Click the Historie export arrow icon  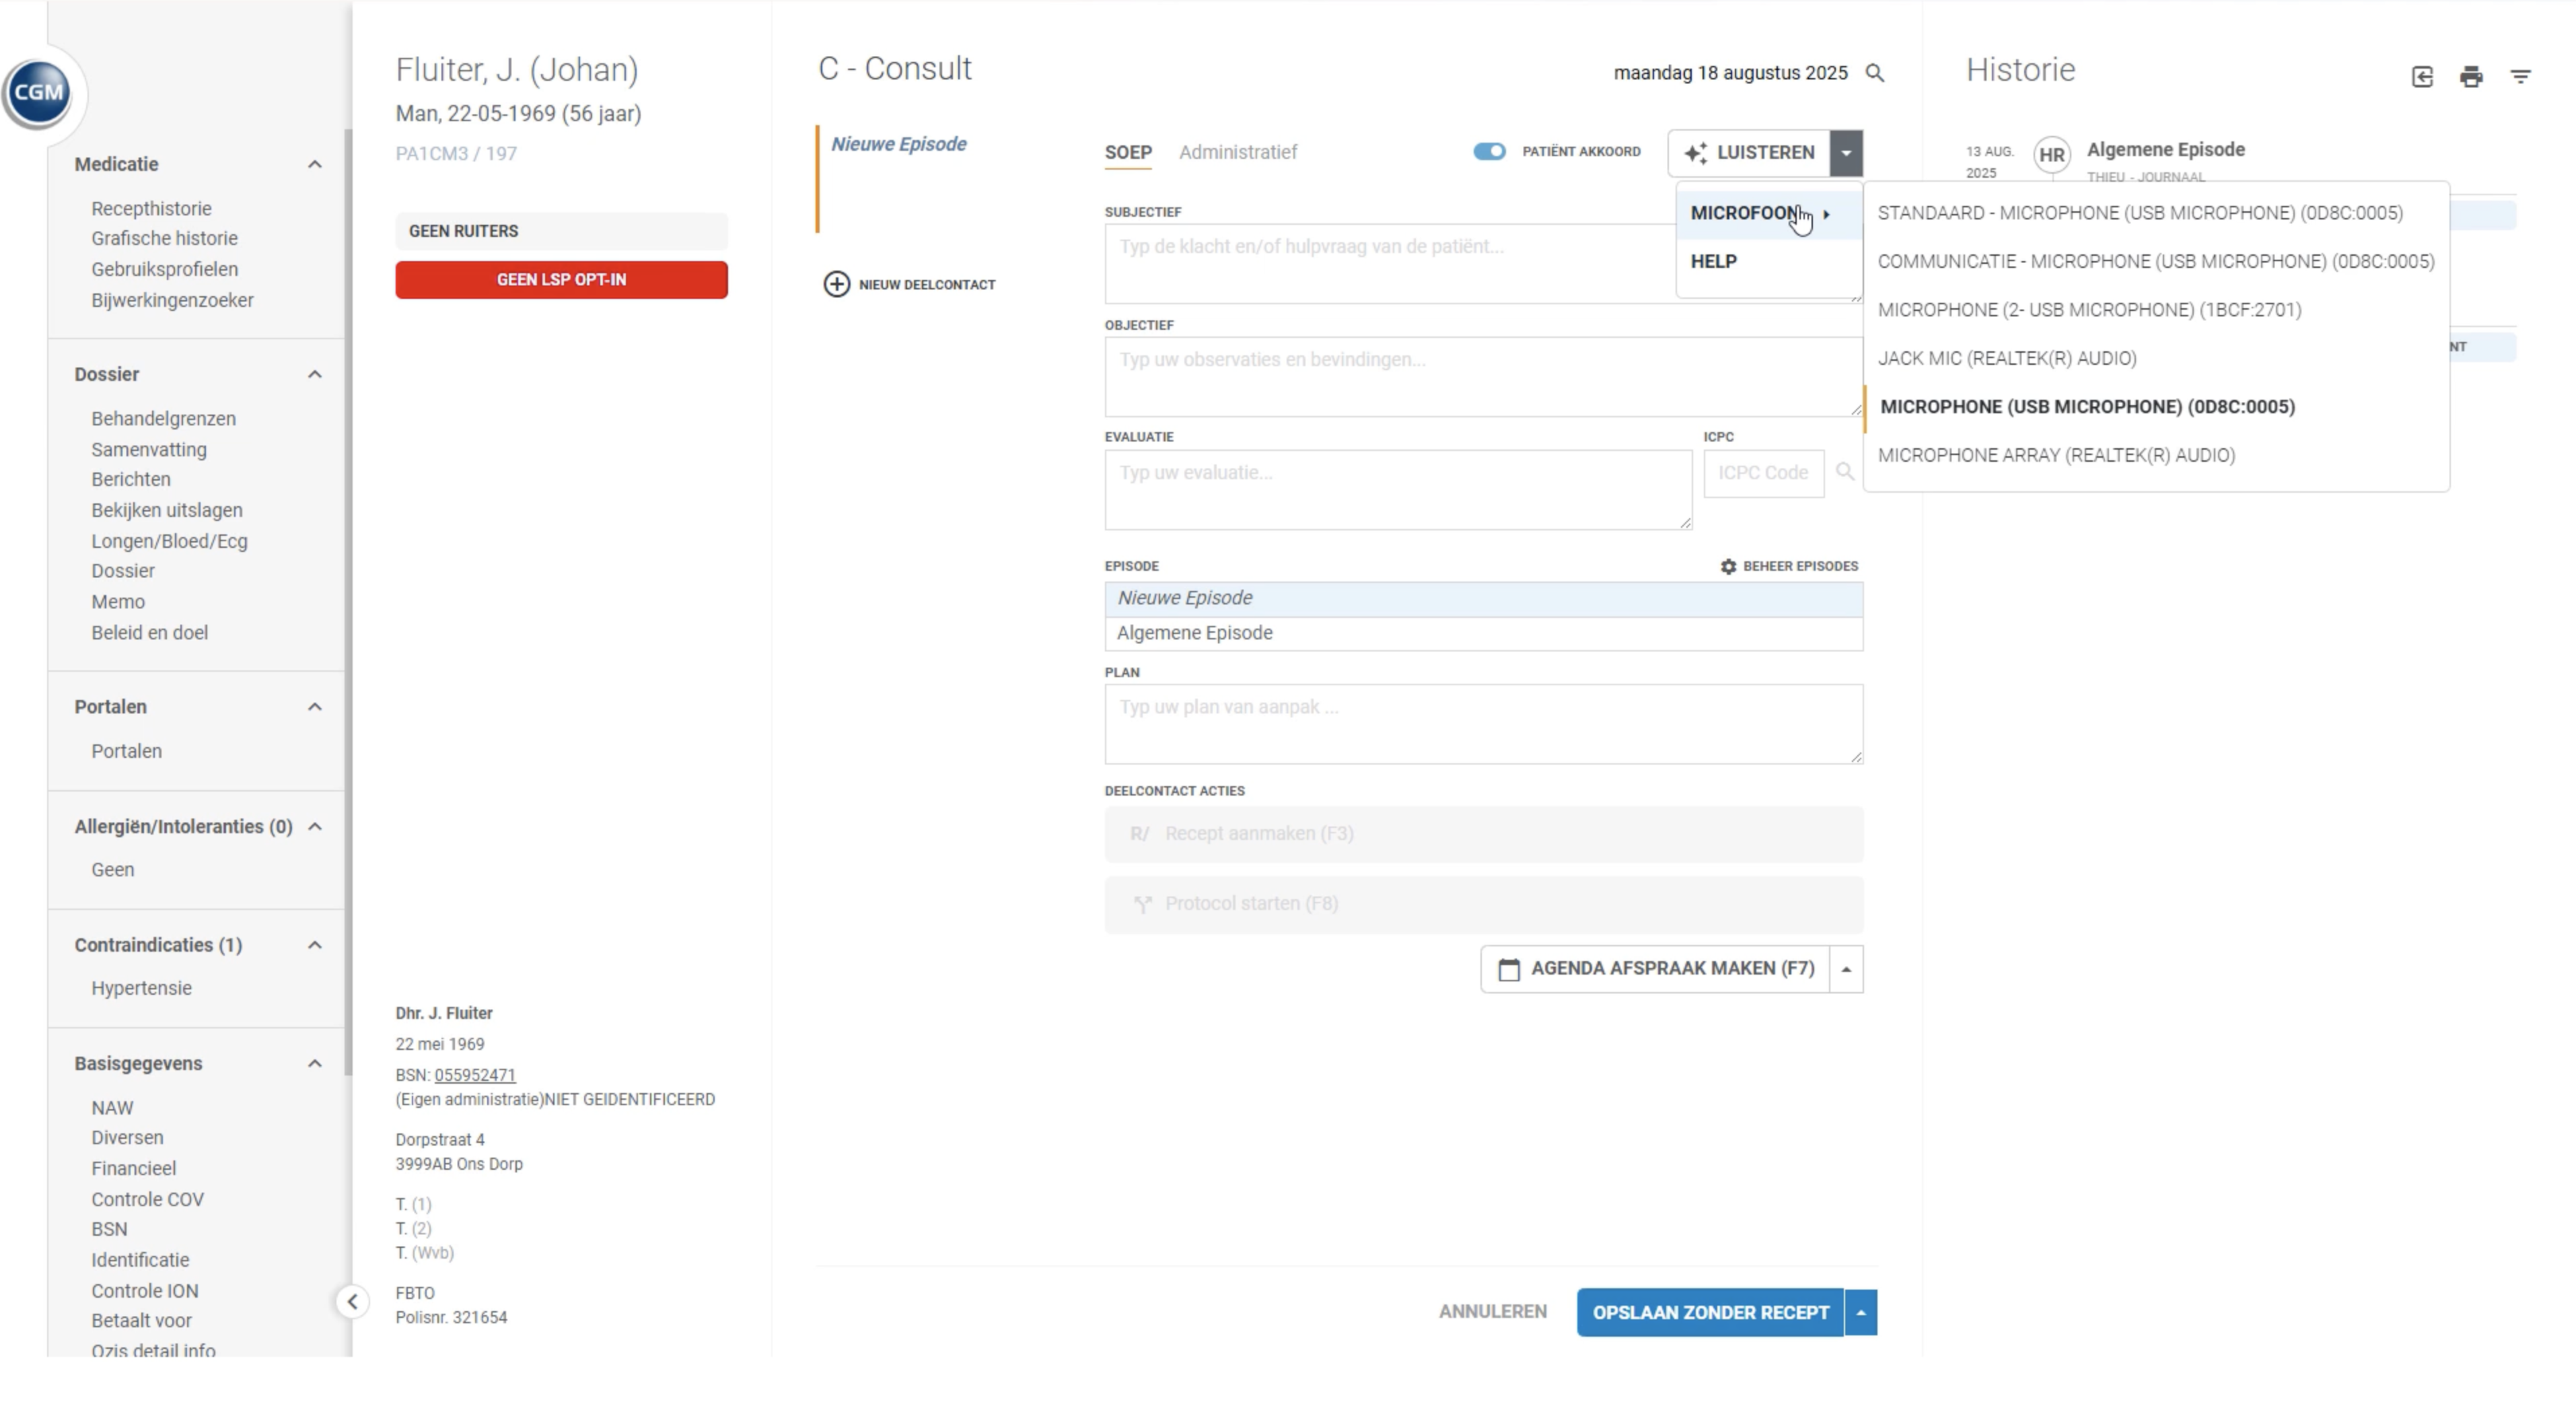pyautogui.click(x=2422, y=77)
